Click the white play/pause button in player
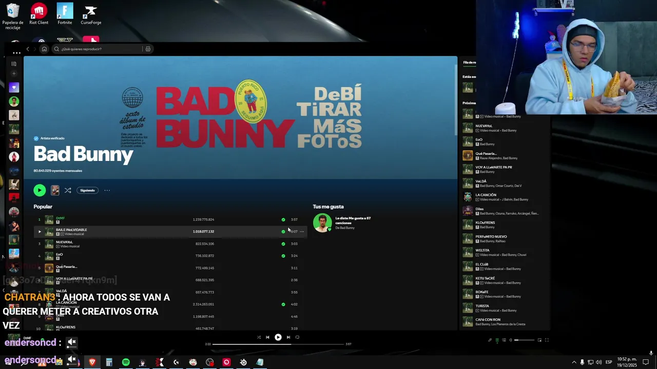This screenshot has height=369, width=657. pos(278,337)
